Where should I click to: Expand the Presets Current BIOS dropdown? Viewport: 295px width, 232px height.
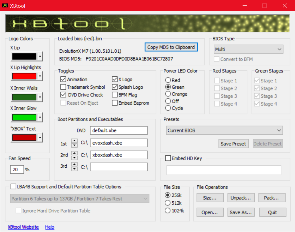click(x=224, y=130)
